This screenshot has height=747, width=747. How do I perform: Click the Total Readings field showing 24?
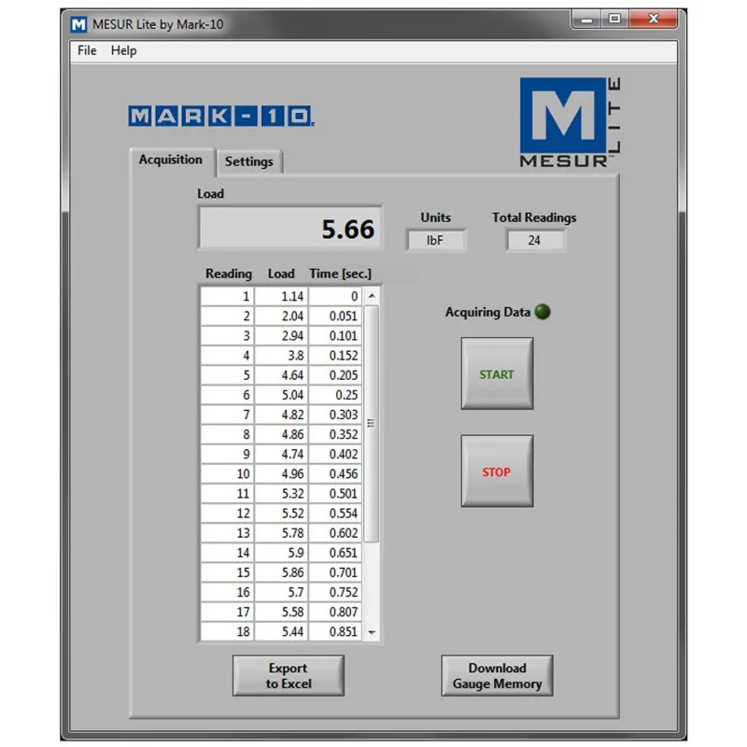(x=535, y=240)
